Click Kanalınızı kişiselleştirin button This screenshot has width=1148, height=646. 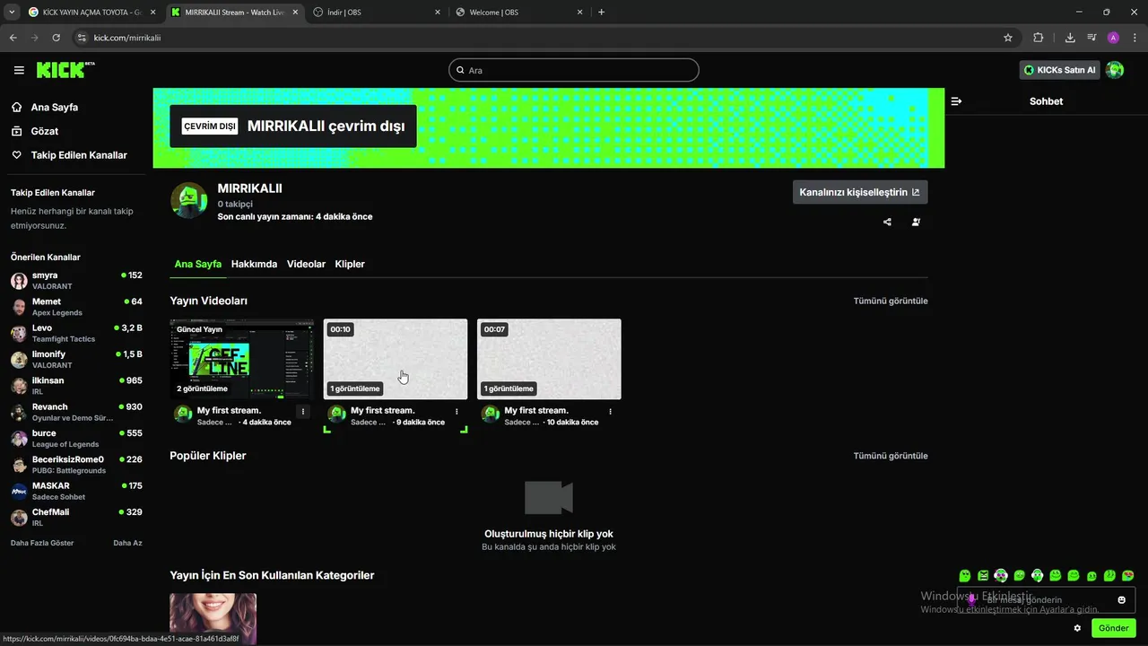(860, 192)
